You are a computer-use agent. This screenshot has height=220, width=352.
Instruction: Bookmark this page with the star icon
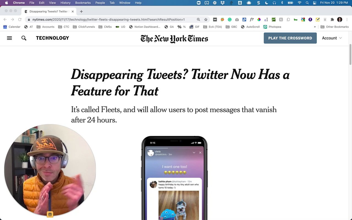click(x=206, y=20)
